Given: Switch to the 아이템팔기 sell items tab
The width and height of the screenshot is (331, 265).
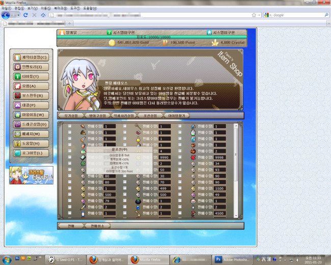Looking at the screenshot, I should pyautogui.click(x=177, y=116).
